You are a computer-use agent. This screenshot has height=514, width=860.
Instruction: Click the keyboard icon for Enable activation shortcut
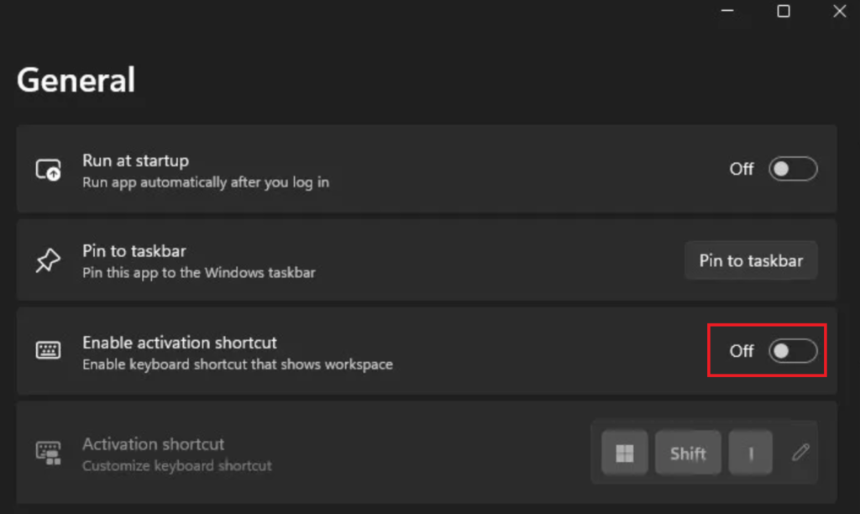click(x=50, y=350)
